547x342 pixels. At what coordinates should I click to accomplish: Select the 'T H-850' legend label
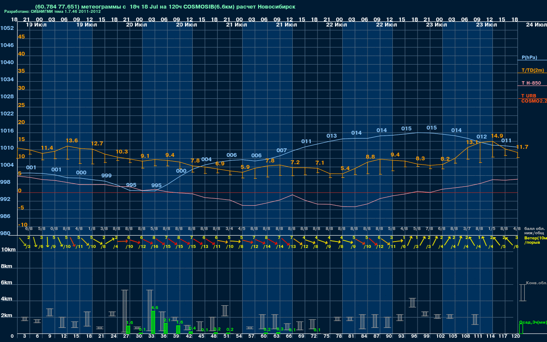point(530,83)
